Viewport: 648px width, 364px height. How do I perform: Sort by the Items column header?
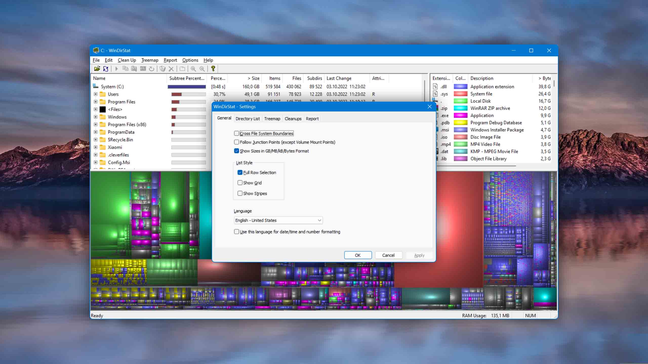coord(272,78)
